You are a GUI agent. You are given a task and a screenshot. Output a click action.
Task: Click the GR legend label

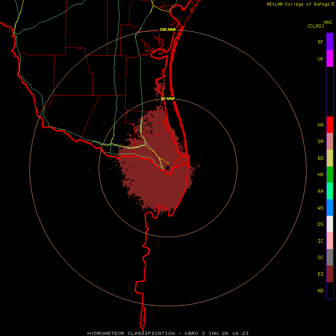[320, 141]
